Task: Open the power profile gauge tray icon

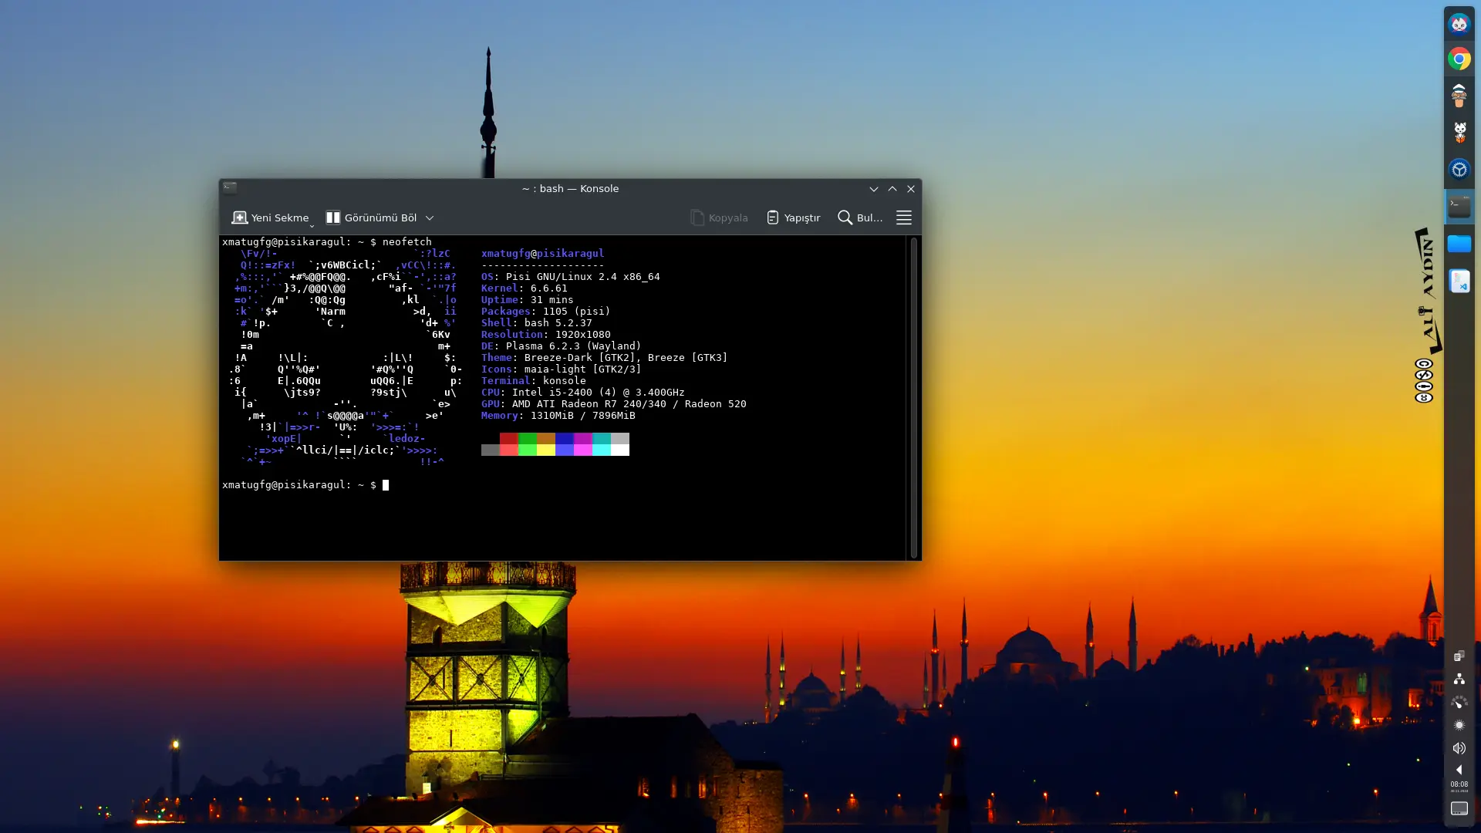Action: [1459, 702]
